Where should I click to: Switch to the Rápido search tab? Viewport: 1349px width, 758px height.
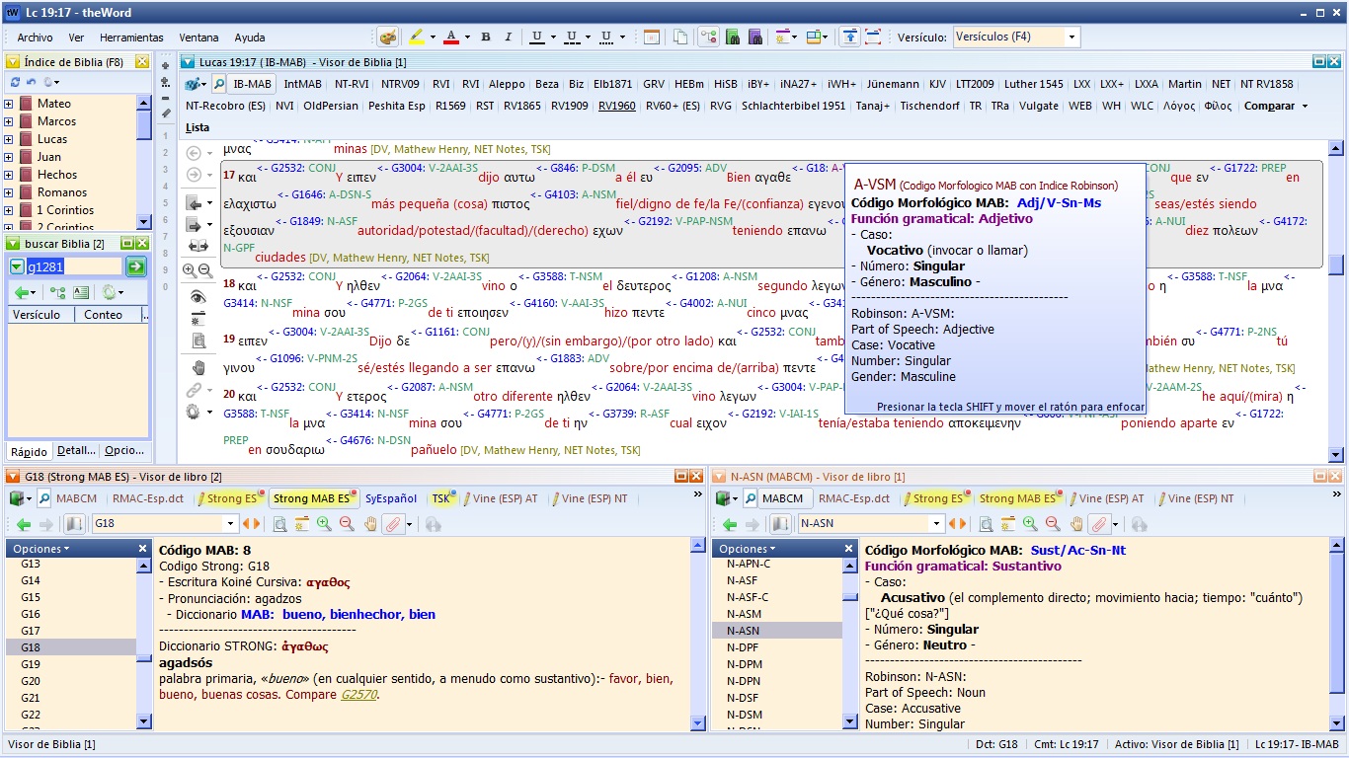pos(30,451)
